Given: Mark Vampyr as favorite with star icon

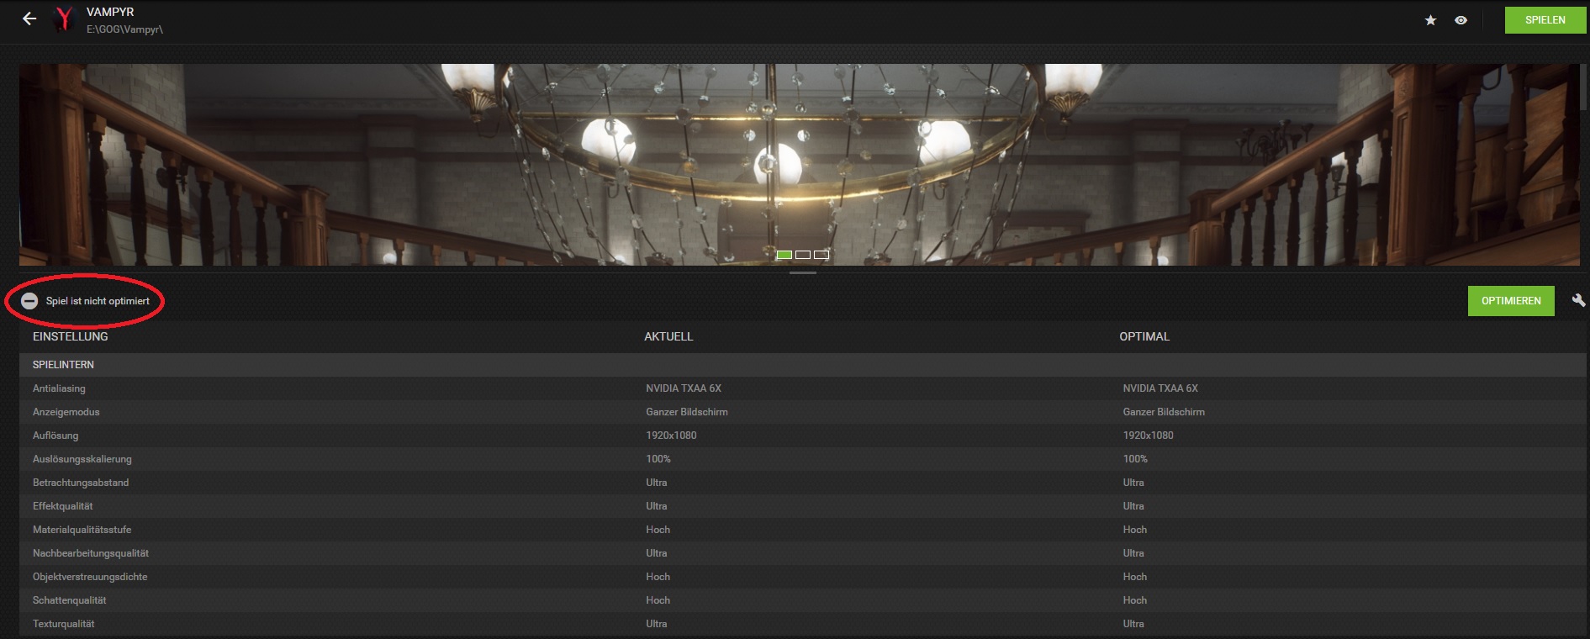Looking at the screenshot, I should [1430, 20].
